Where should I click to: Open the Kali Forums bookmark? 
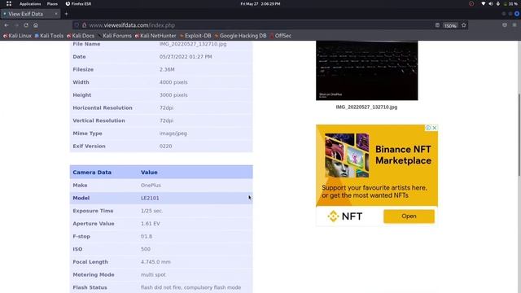tap(115, 36)
